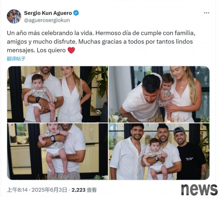Open the @aguerosergiokun handle link

click(x=47, y=20)
